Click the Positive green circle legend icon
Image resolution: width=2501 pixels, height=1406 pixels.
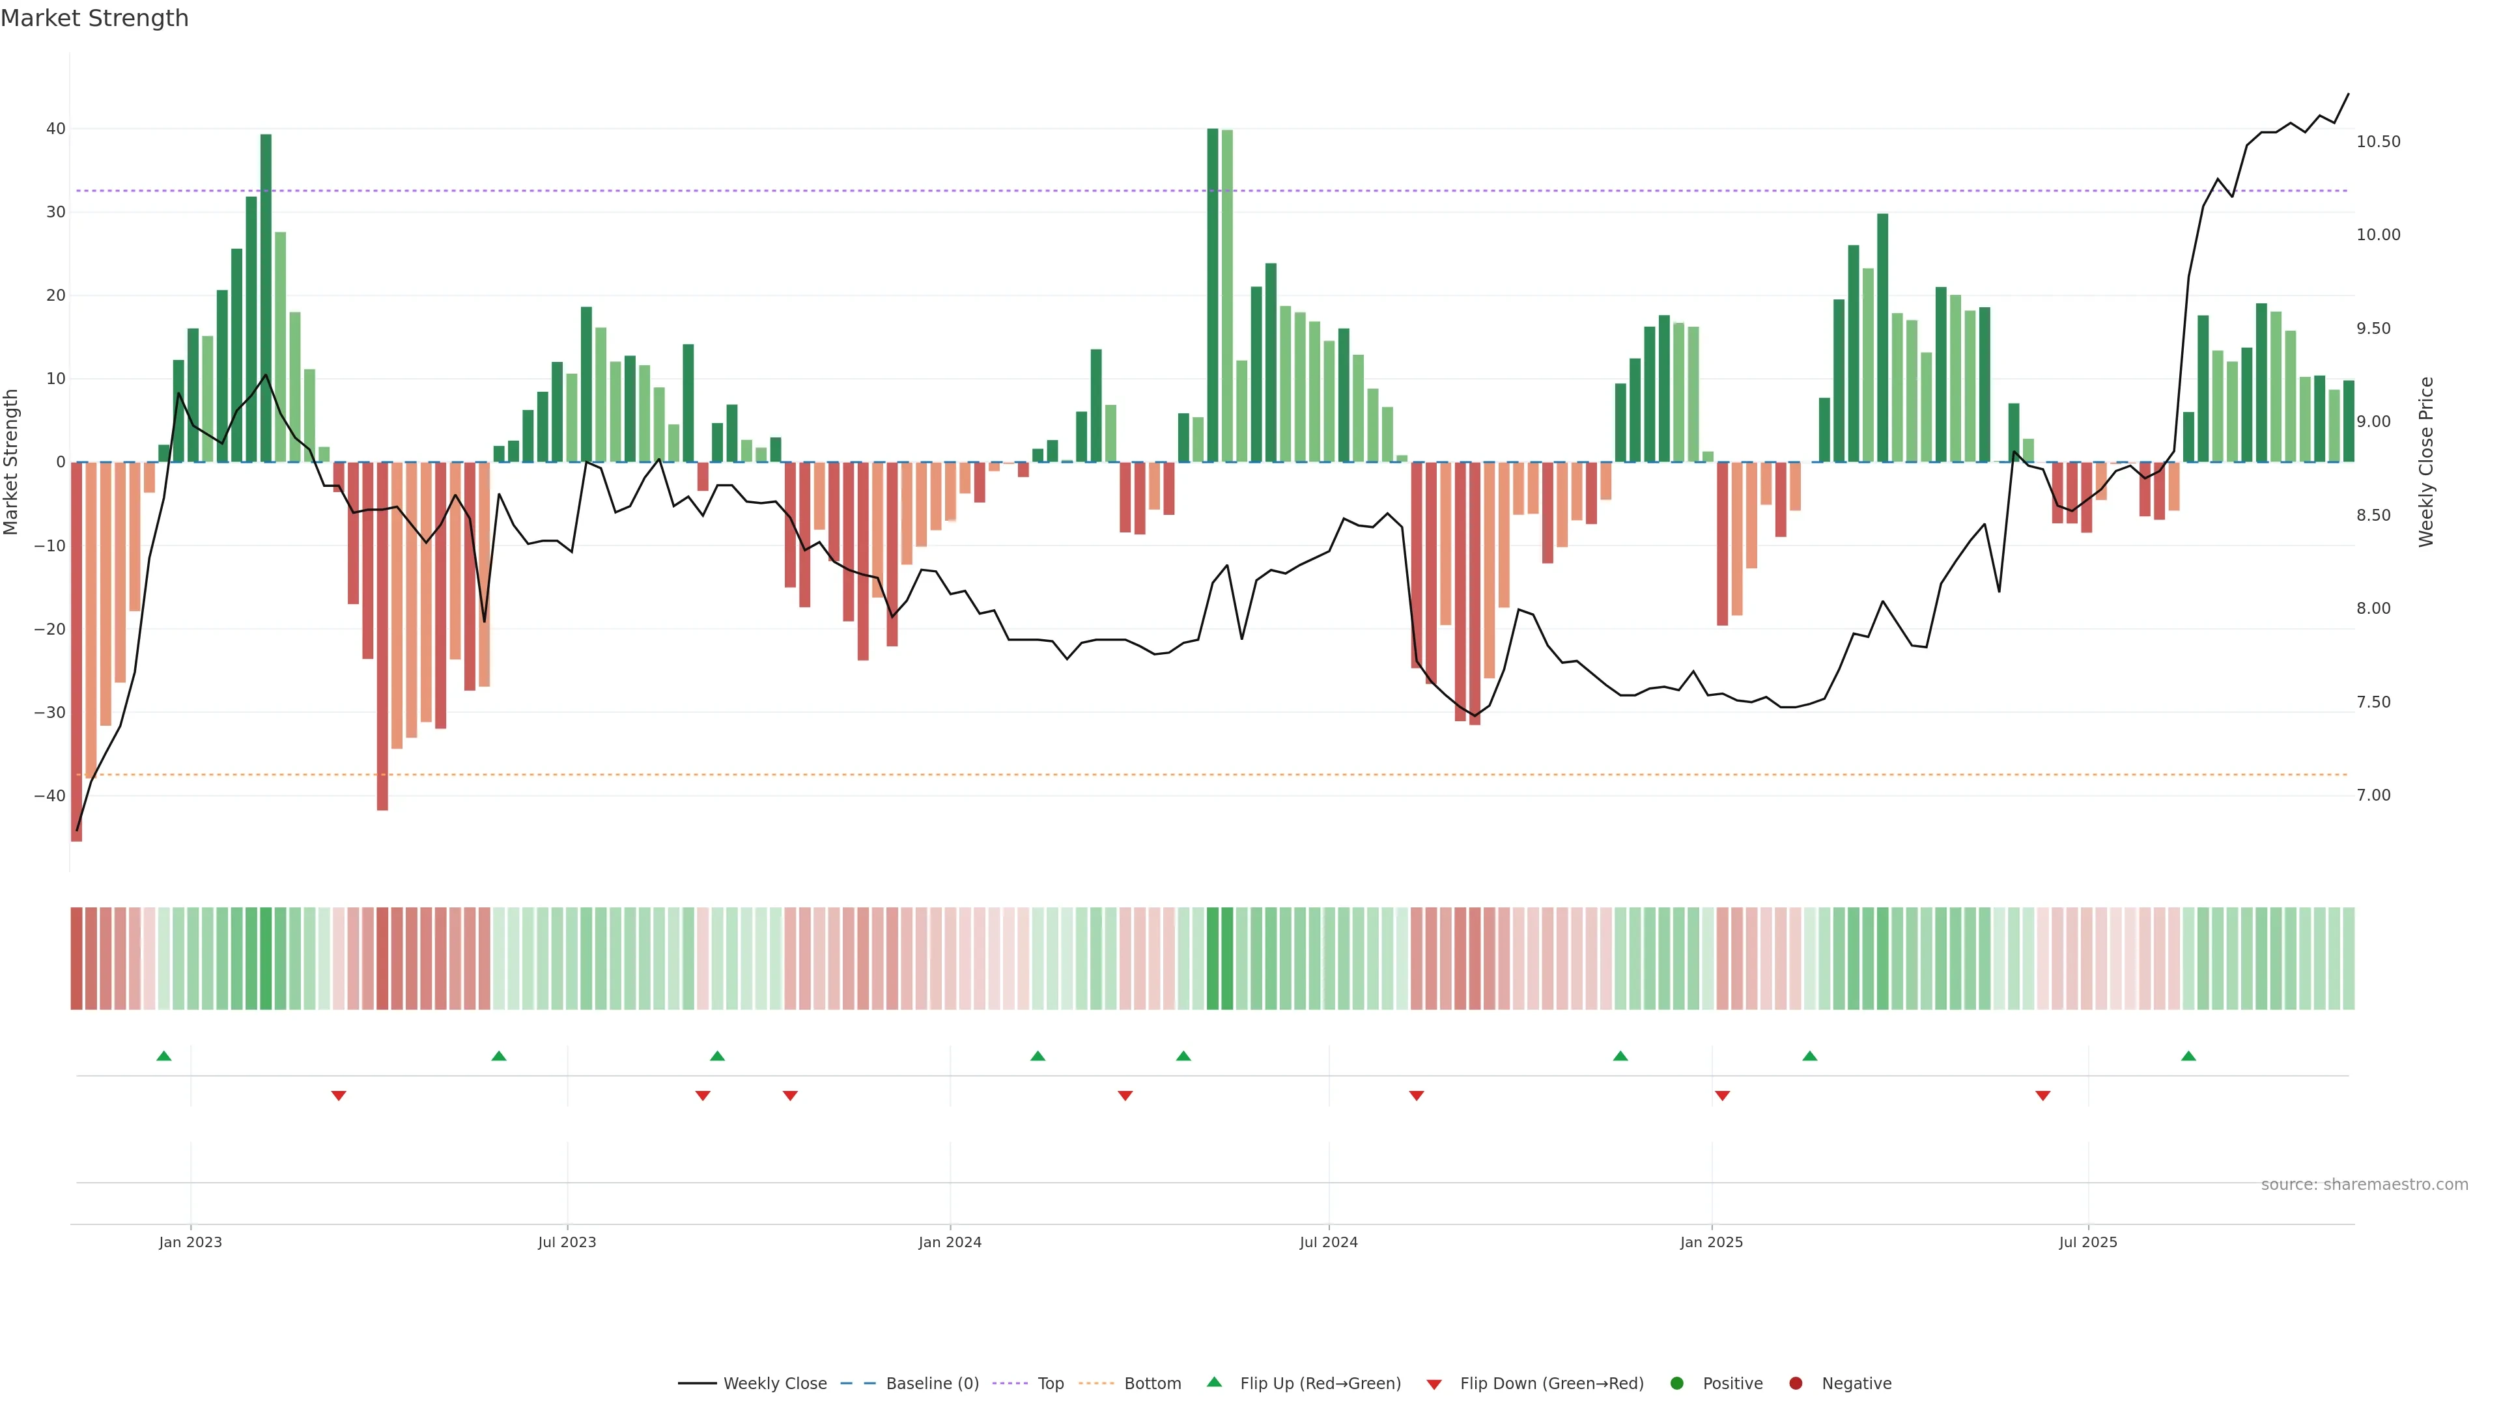pos(1676,1384)
